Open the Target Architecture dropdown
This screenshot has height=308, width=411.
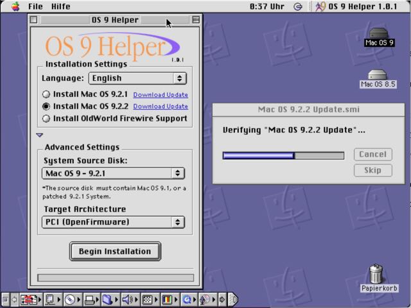click(113, 222)
